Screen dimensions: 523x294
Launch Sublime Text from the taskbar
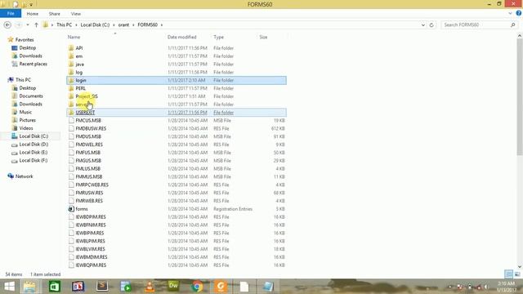tap(102, 287)
